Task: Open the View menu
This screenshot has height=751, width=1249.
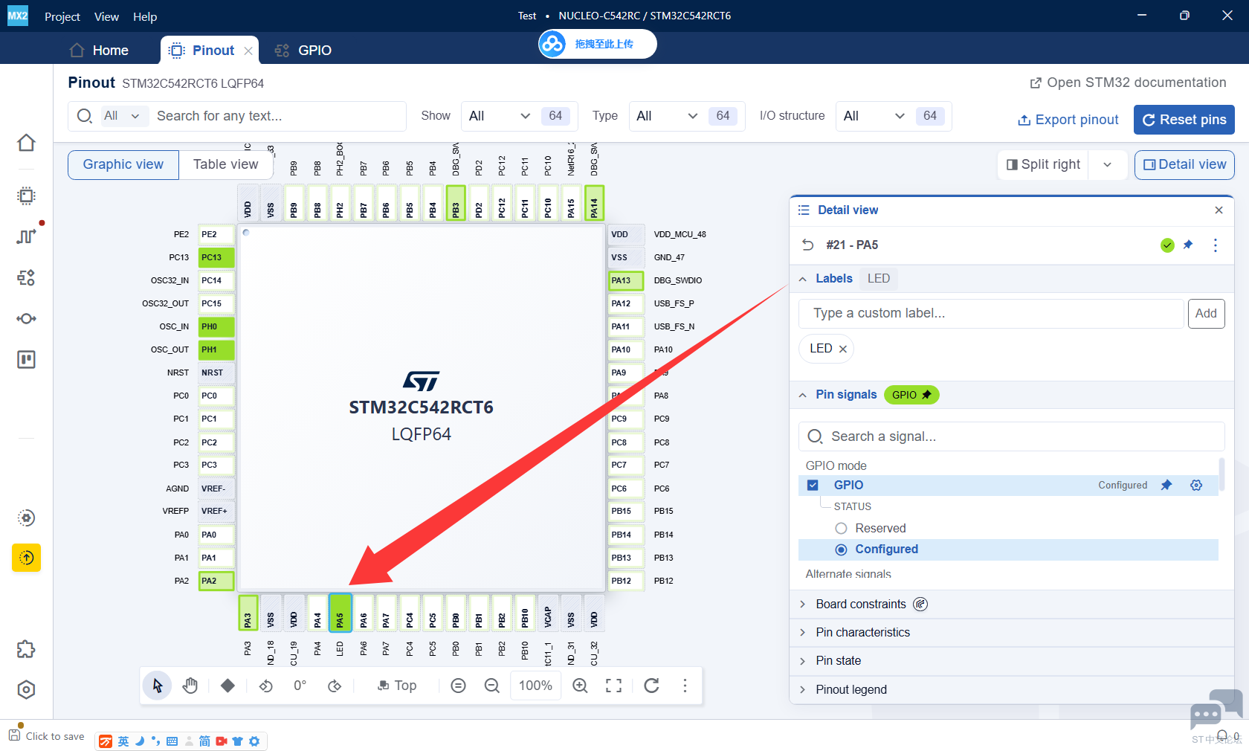Action: tap(106, 16)
